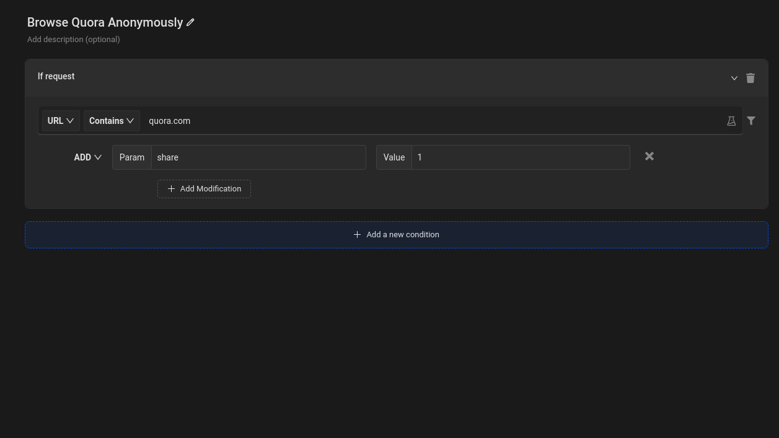Click the quora.com URL value field
The height and width of the screenshot is (438, 779).
434,121
